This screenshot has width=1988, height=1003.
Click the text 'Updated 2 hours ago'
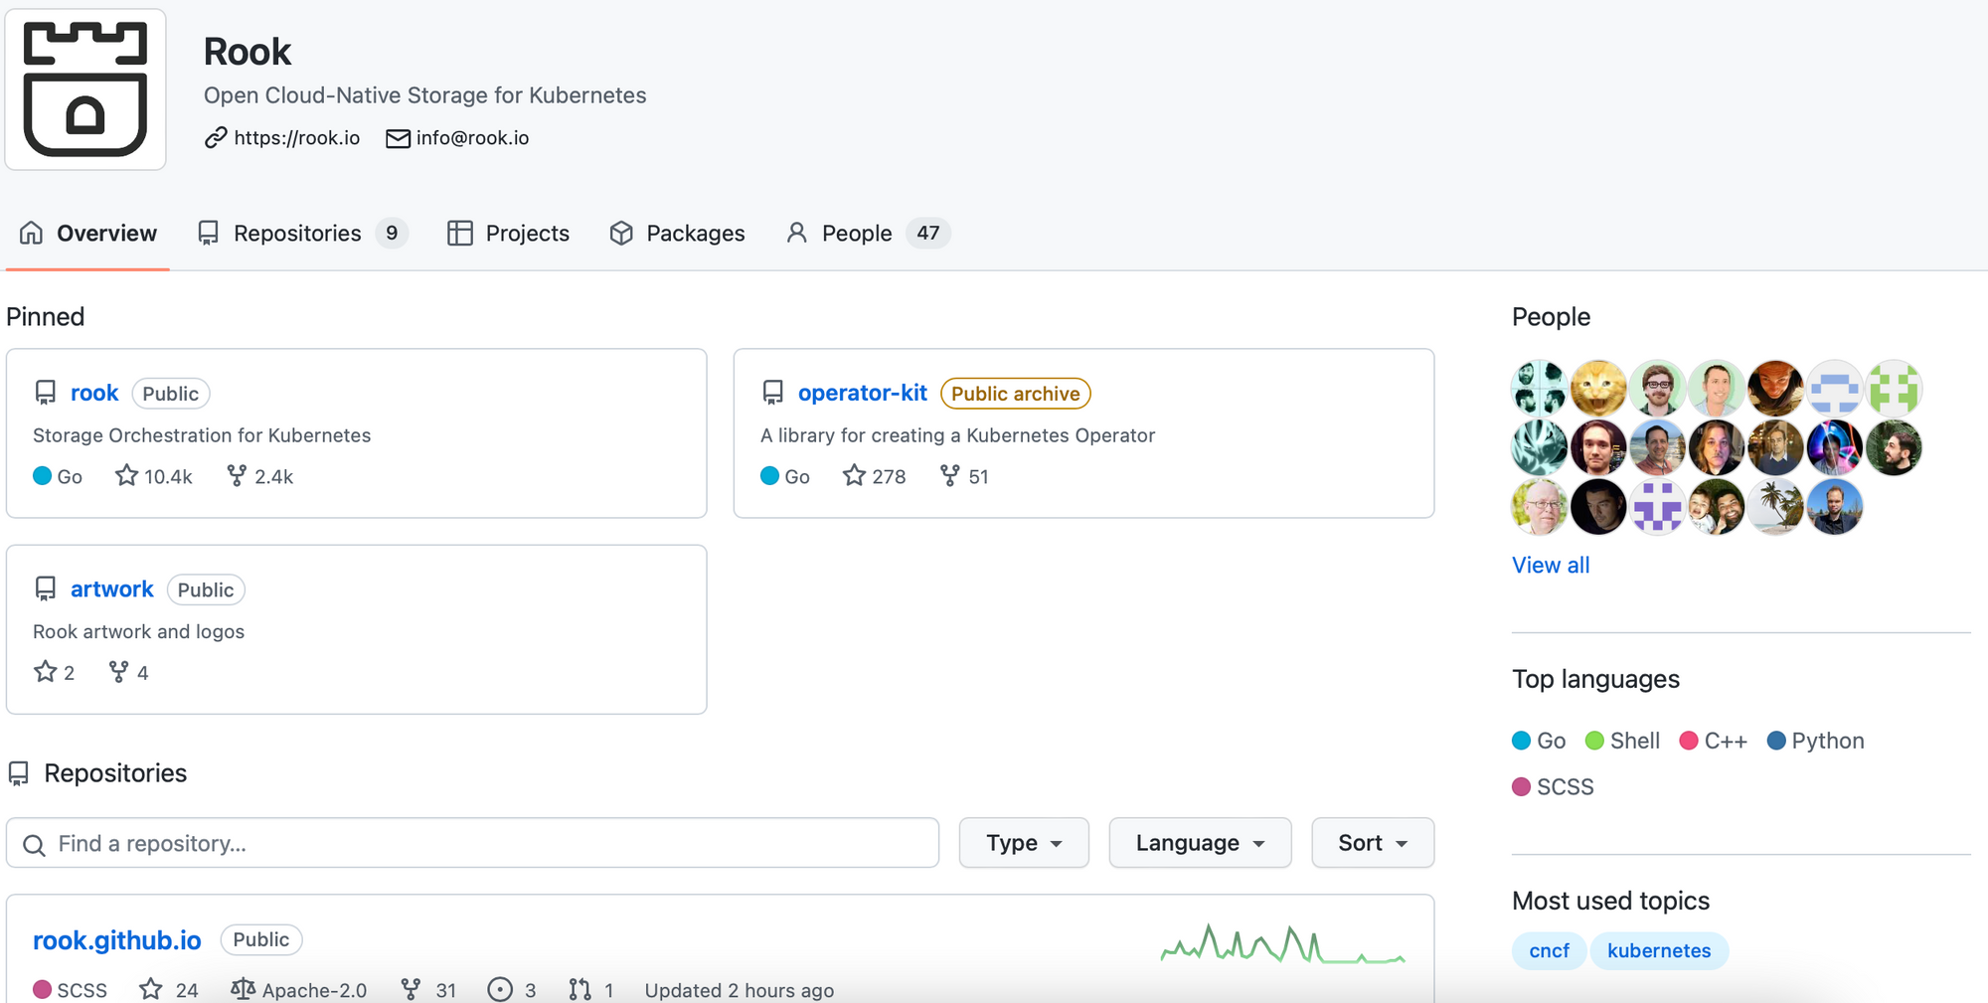(740, 990)
